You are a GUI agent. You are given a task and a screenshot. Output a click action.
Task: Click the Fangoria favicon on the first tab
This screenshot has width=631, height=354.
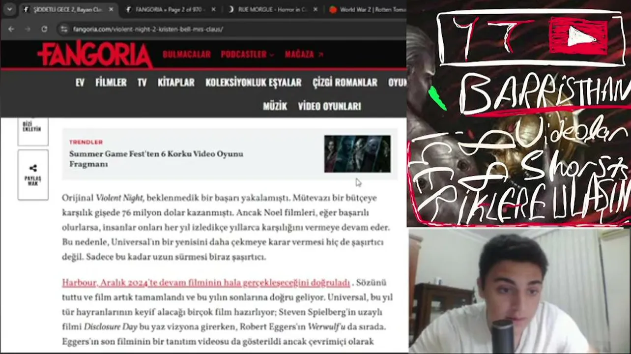tap(27, 9)
